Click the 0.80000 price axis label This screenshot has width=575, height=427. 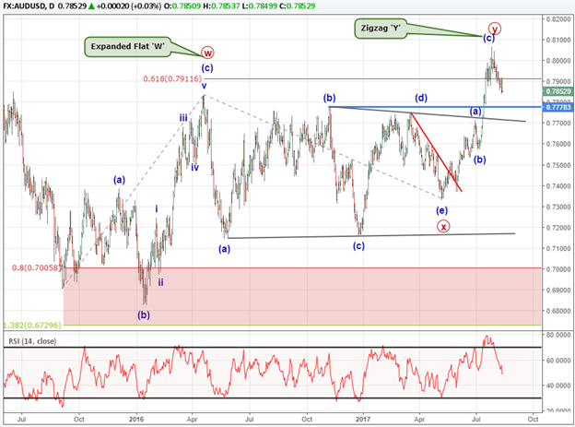[x=558, y=61]
